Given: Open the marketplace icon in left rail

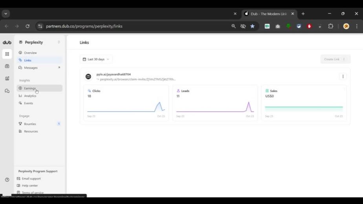Looking at the screenshot, I should [7, 66].
